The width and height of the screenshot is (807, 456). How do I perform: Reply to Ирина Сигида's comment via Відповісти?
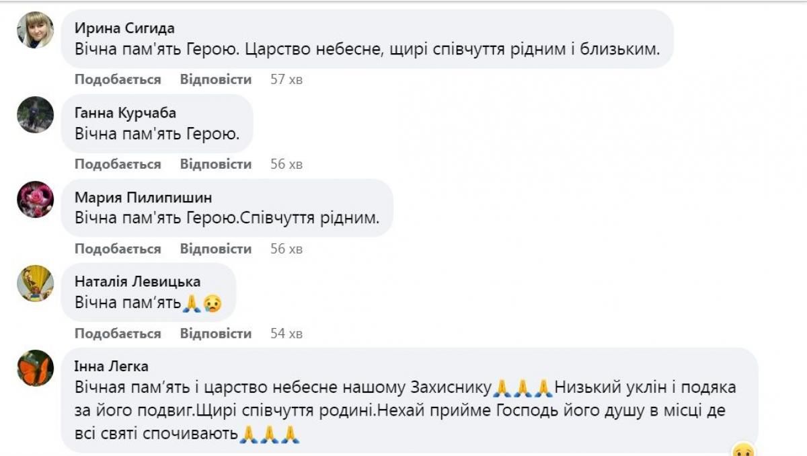pyautogui.click(x=215, y=79)
